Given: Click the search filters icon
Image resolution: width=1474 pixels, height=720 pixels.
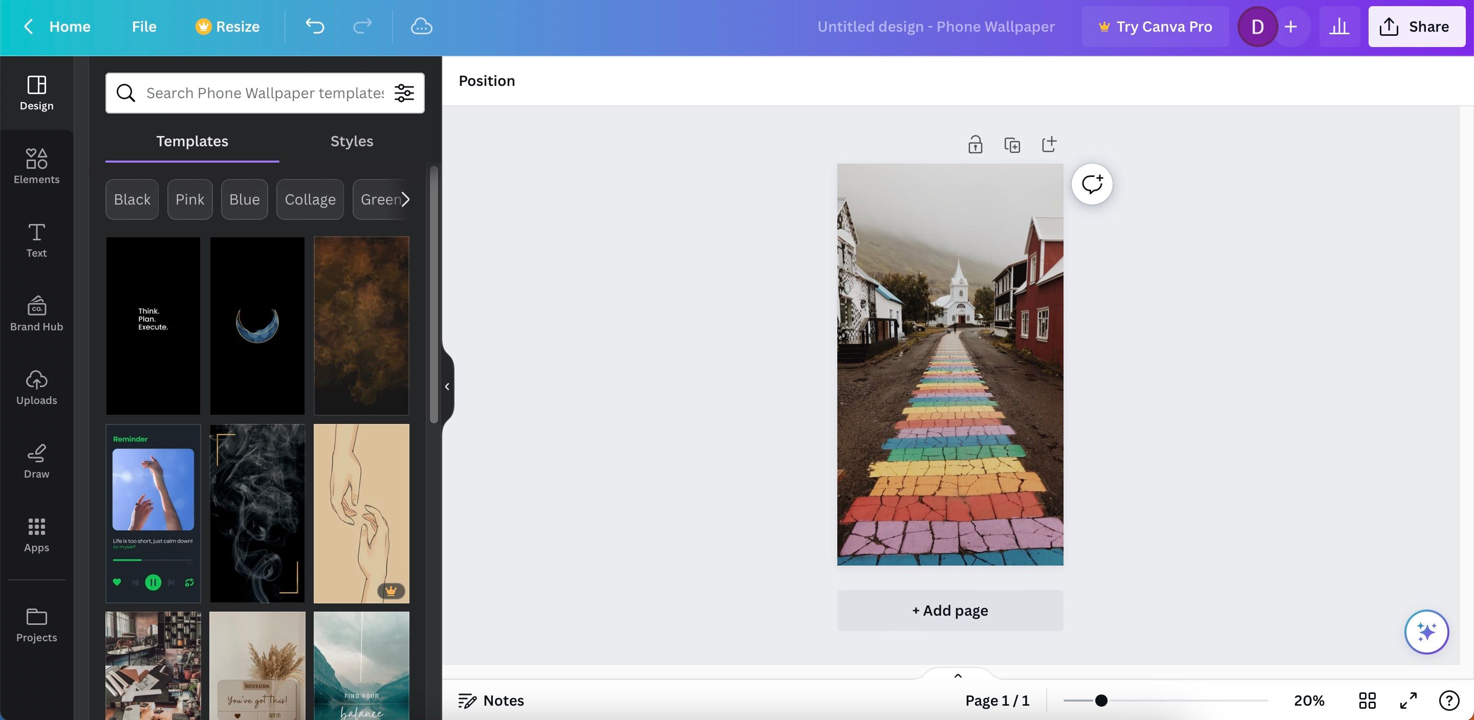Looking at the screenshot, I should tap(403, 92).
